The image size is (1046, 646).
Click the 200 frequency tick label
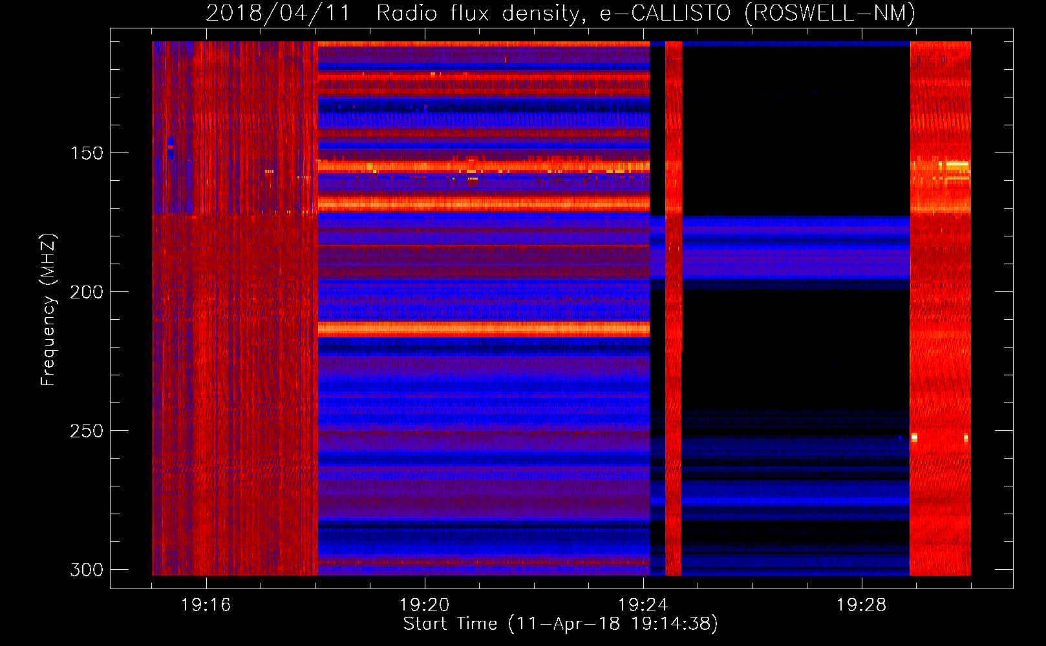[x=87, y=292]
